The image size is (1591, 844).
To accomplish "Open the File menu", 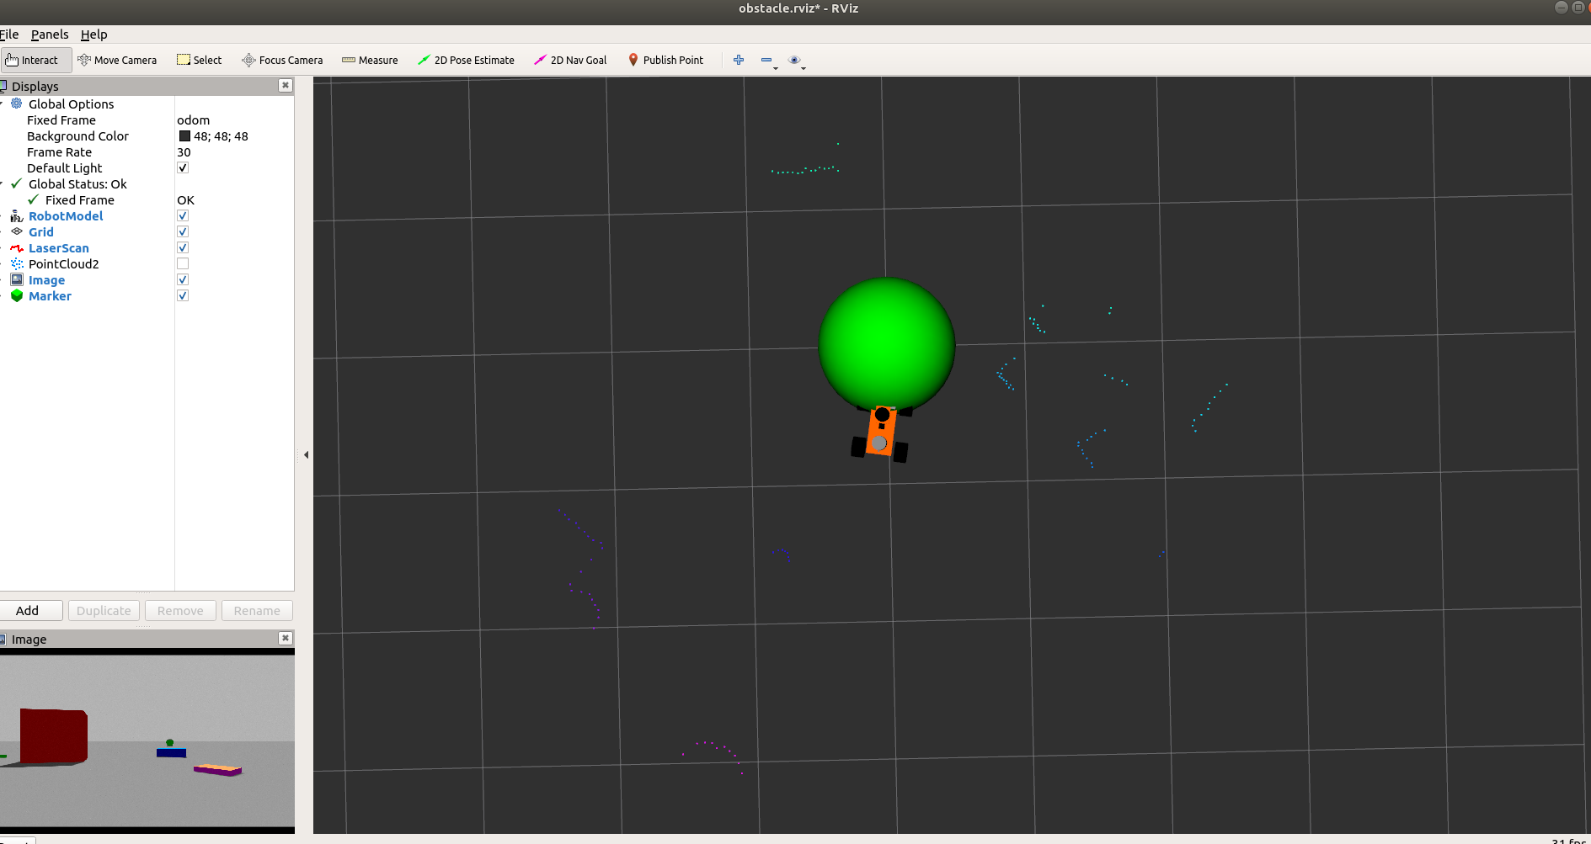I will [9, 35].
